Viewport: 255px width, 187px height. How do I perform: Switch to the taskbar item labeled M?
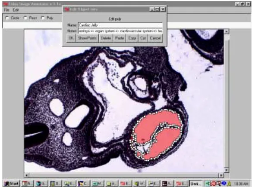tap(98, 184)
